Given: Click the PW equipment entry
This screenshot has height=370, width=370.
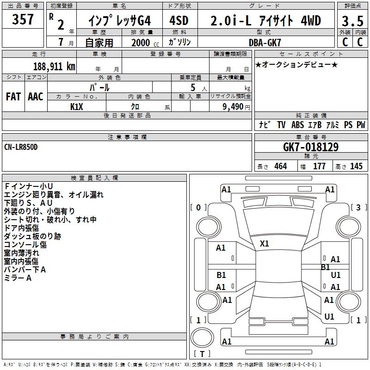Looking at the screenshot, I should pyautogui.click(x=361, y=124).
